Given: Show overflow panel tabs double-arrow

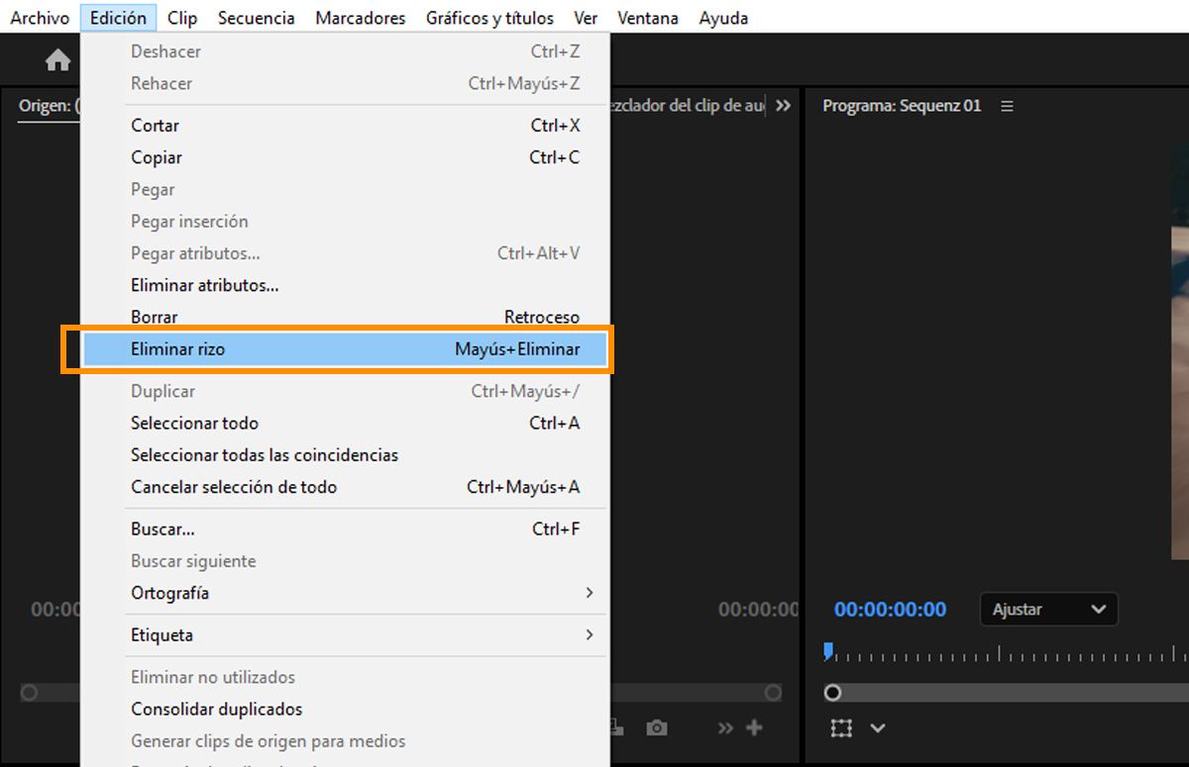Looking at the screenshot, I should coord(784,105).
